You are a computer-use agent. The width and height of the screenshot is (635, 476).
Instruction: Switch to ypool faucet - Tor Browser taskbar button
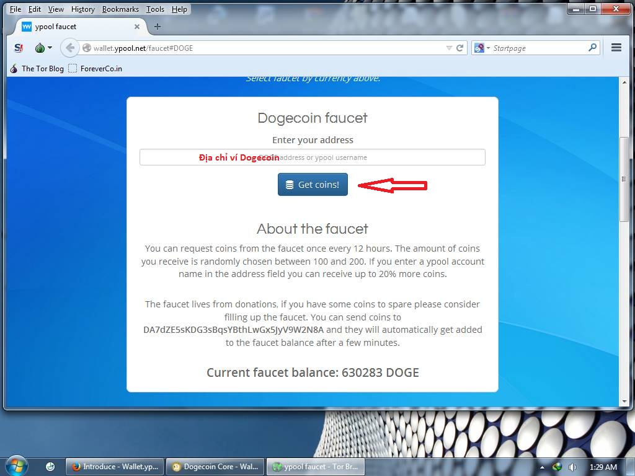[316, 467]
